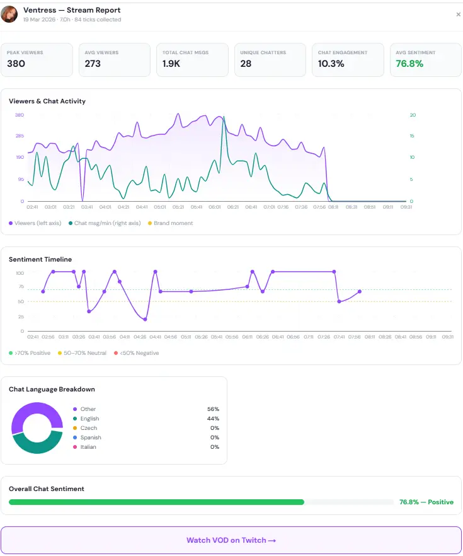Toggle <50% Negative legend entry

coord(137,353)
